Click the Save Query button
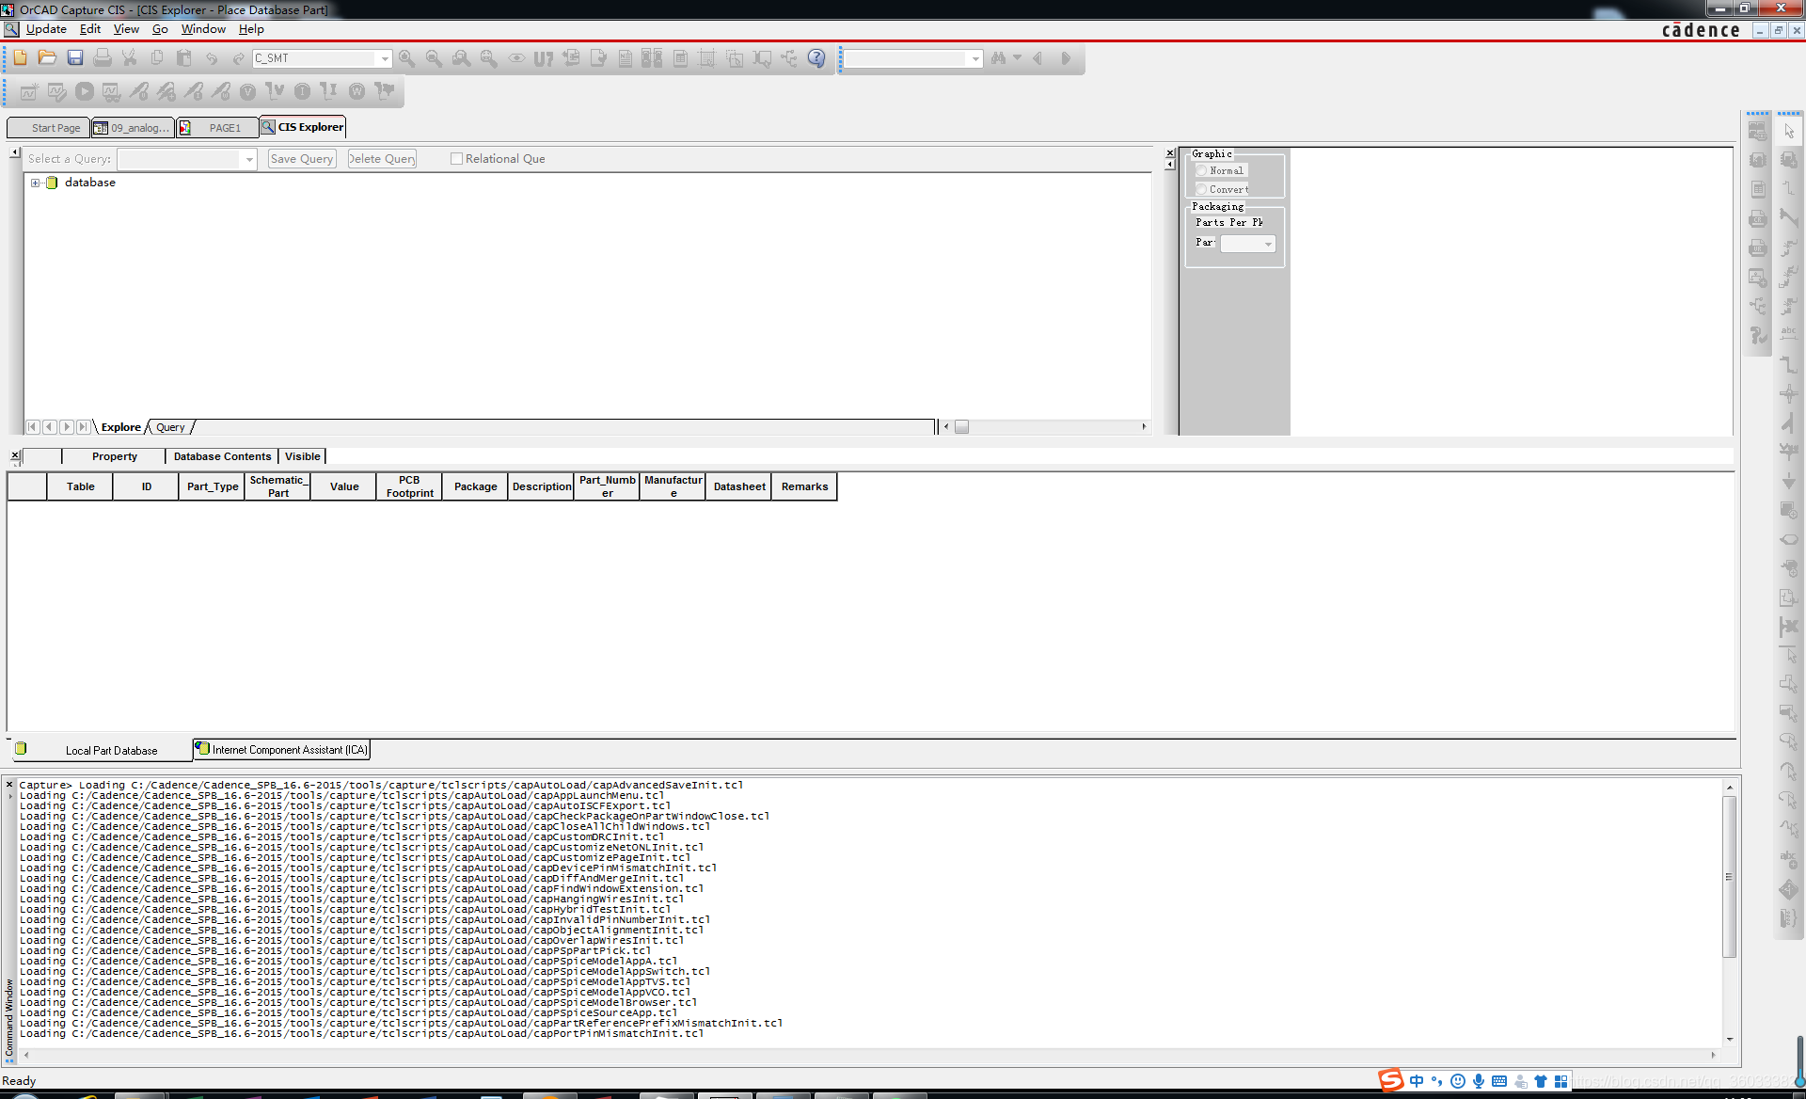1806x1099 pixels. pyautogui.click(x=301, y=159)
